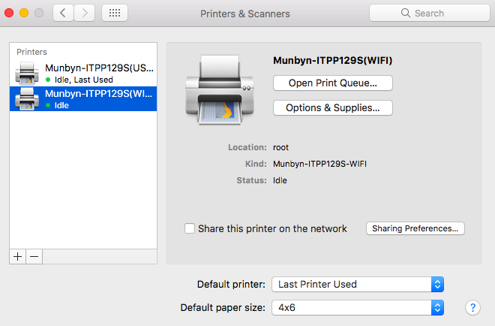Click the minus icon to remove printer
This screenshot has width=495, height=326.
34,256
